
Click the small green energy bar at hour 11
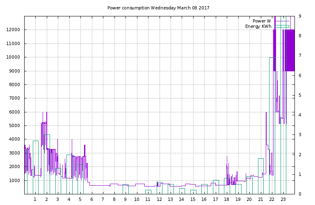tap(148, 192)
